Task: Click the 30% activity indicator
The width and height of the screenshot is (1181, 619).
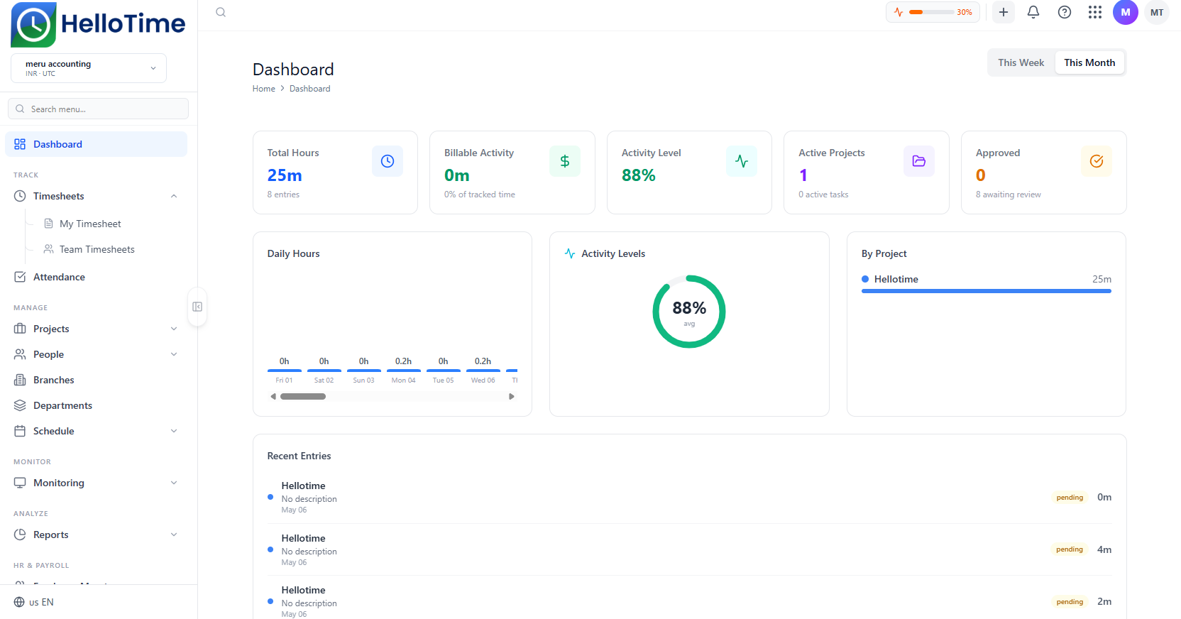Action: (x=933, y=12)
